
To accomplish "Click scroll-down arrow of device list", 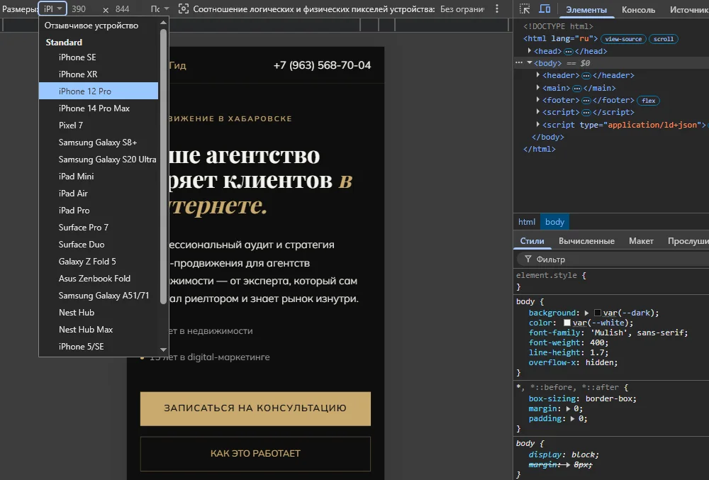I will click(164, 350).
